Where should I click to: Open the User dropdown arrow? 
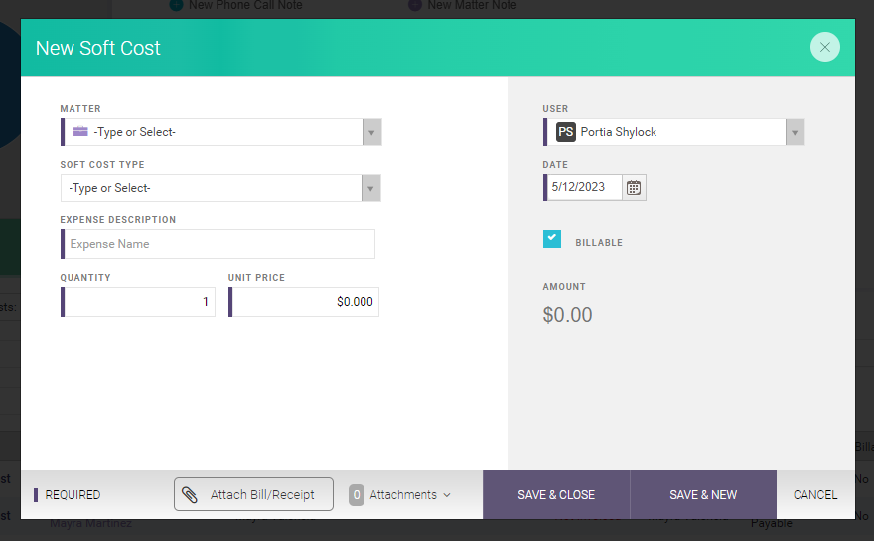[x=795, y=132]
